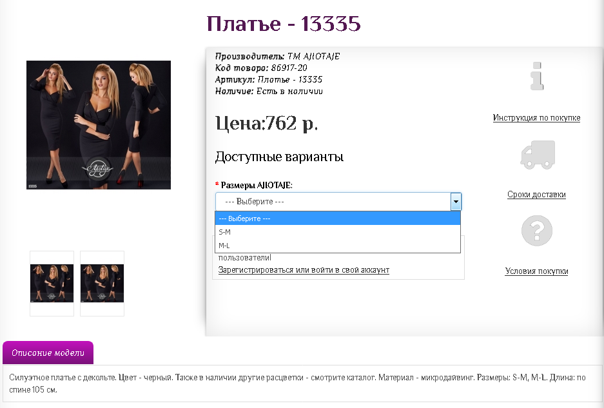The height and width of the screenshot is (408, 604).
Task: Open the 'Сроки доставки' link
Action: coord(536,195)
